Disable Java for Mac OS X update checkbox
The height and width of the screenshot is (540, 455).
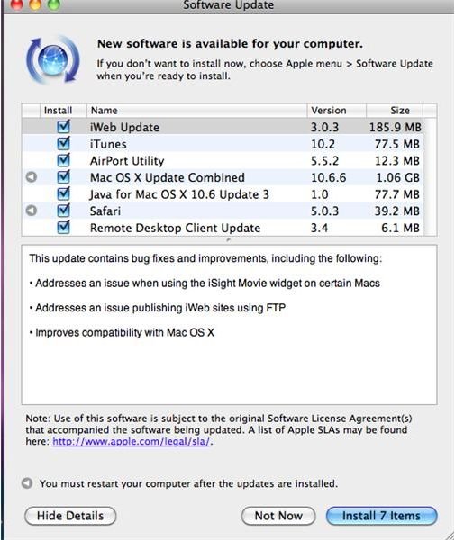pos(64,193)
